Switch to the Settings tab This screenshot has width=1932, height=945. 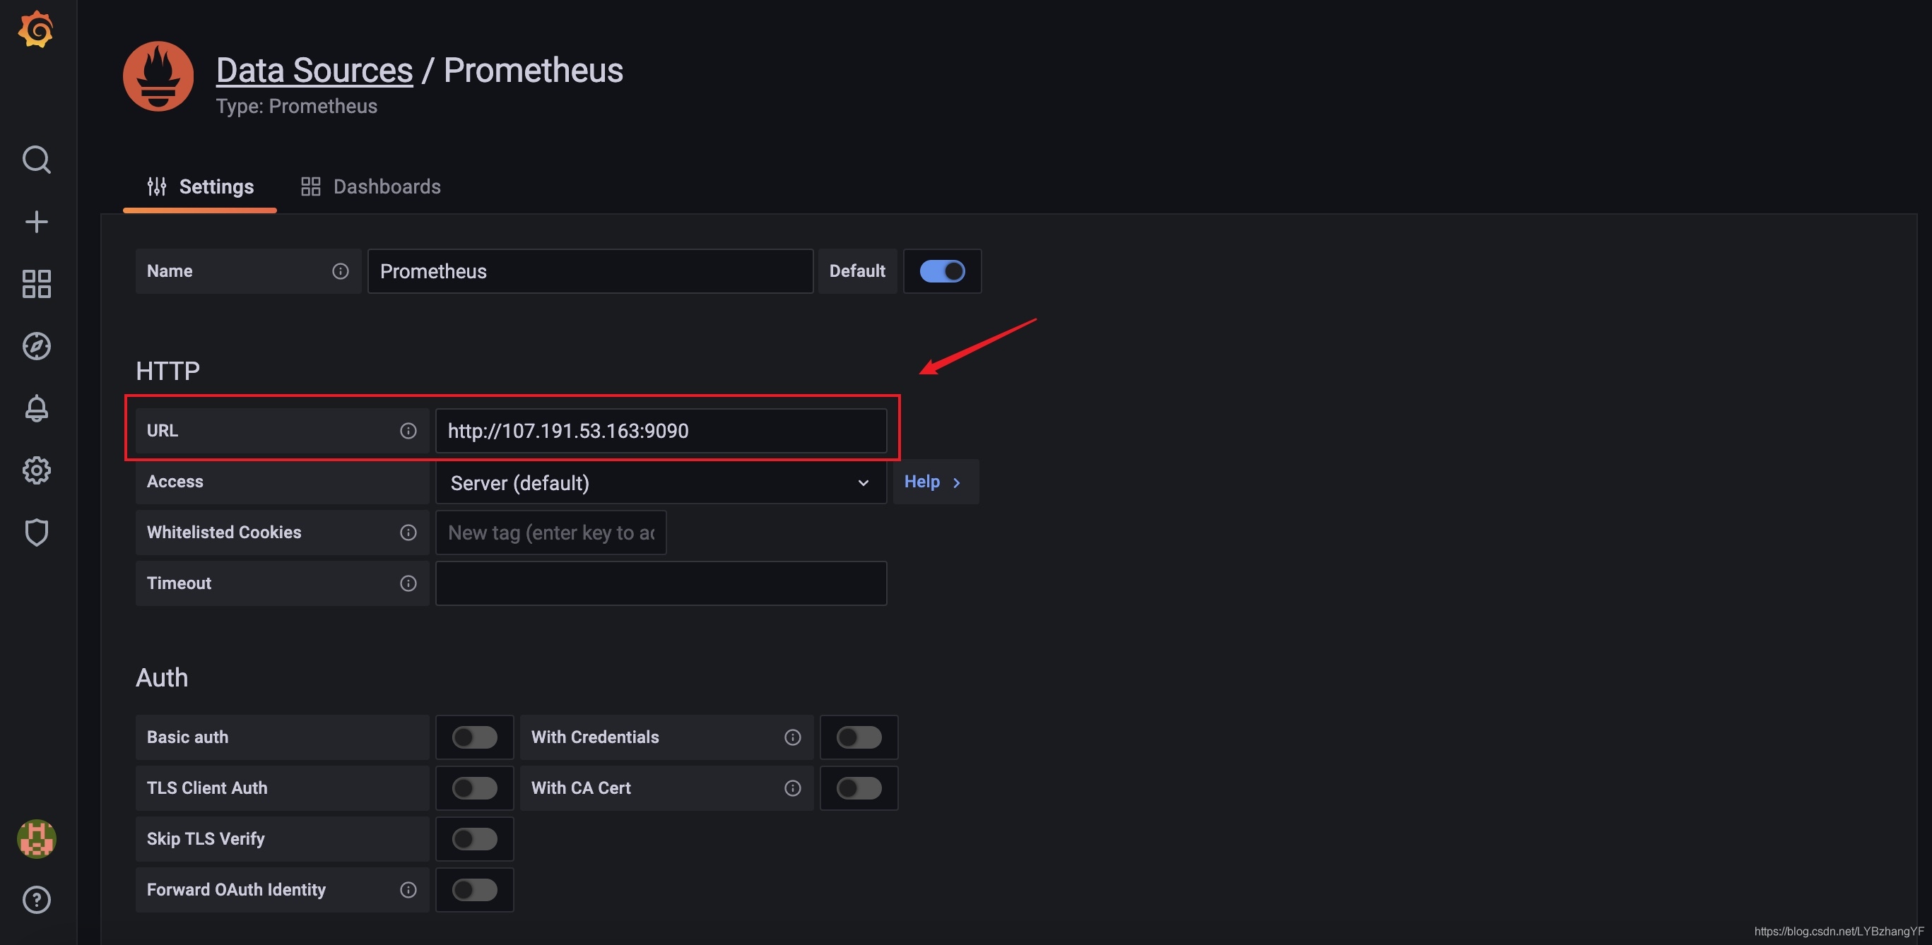pyautogui.click(x=200, y=186)
